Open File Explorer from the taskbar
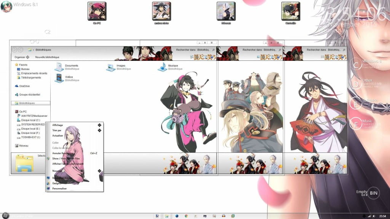390x219 pixels. [x=168, y=216]
